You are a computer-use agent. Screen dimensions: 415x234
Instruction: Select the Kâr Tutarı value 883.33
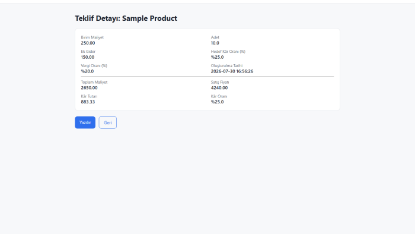click(88, 102)
